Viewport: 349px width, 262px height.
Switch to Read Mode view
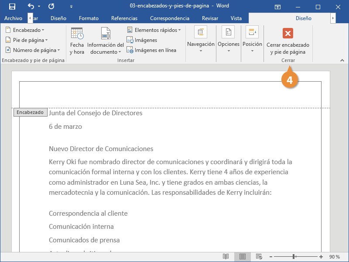point(226,256)
